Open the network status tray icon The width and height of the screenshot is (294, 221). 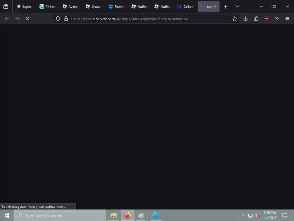click(x=250, y=215)
